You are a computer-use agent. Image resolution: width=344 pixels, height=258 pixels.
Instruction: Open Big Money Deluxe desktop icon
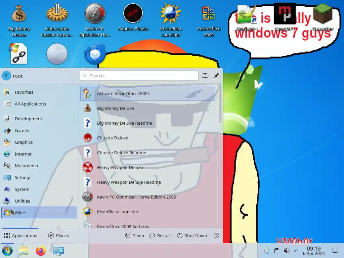(19, 21)
